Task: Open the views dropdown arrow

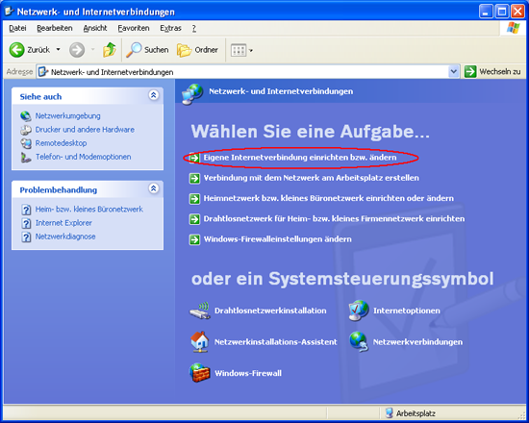Action: tap(251, 51)
